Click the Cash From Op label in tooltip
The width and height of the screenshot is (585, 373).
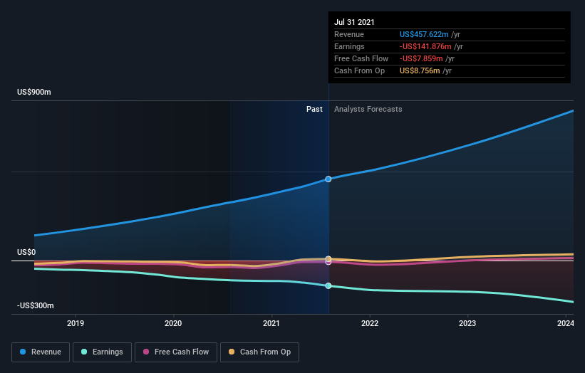point(359,70)
